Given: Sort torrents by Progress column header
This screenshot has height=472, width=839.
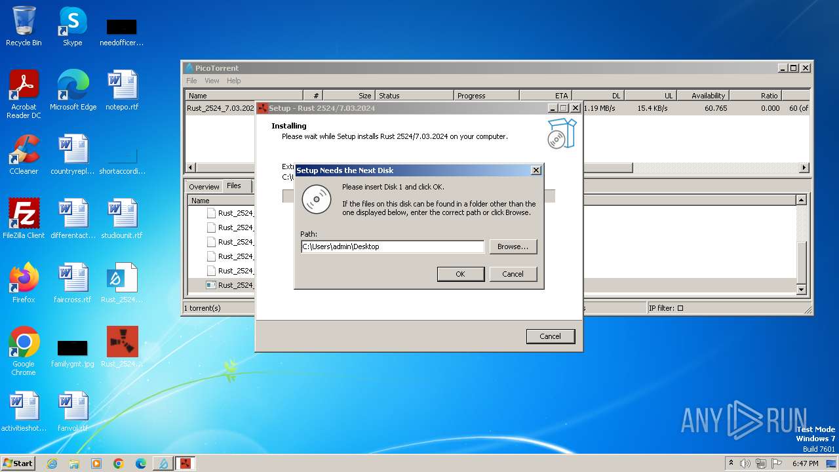Looking at the screenshot, I should pyautogui.click(x=486, y=96).
